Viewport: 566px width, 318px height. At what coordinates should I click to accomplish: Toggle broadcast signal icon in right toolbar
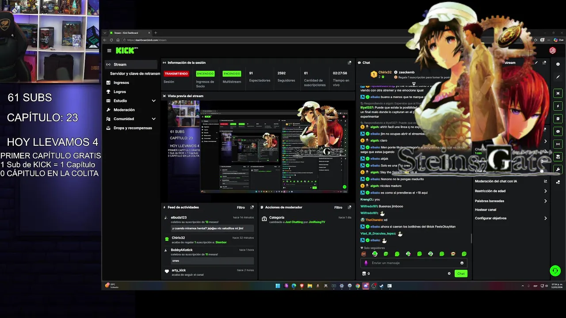point(558,144)
